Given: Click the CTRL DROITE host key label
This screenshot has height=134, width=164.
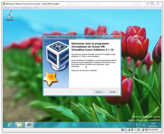Looking at the screenshot, I should (x=153, y=130).
